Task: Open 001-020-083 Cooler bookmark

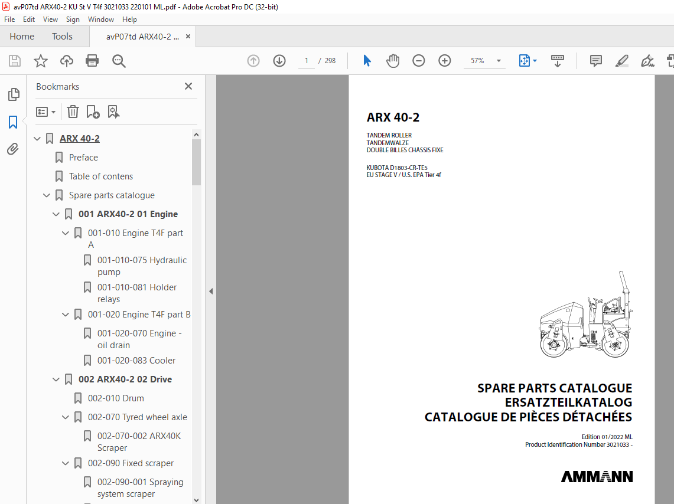Action: click(x=136, y=361)
